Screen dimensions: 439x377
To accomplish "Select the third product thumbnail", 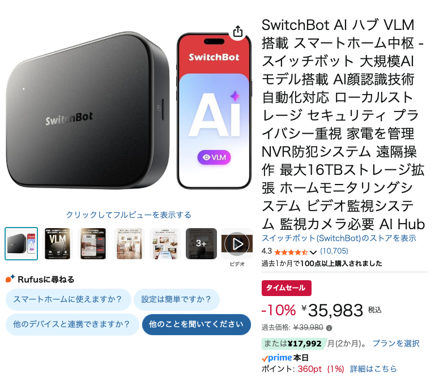I will click(x=93, y=244).
